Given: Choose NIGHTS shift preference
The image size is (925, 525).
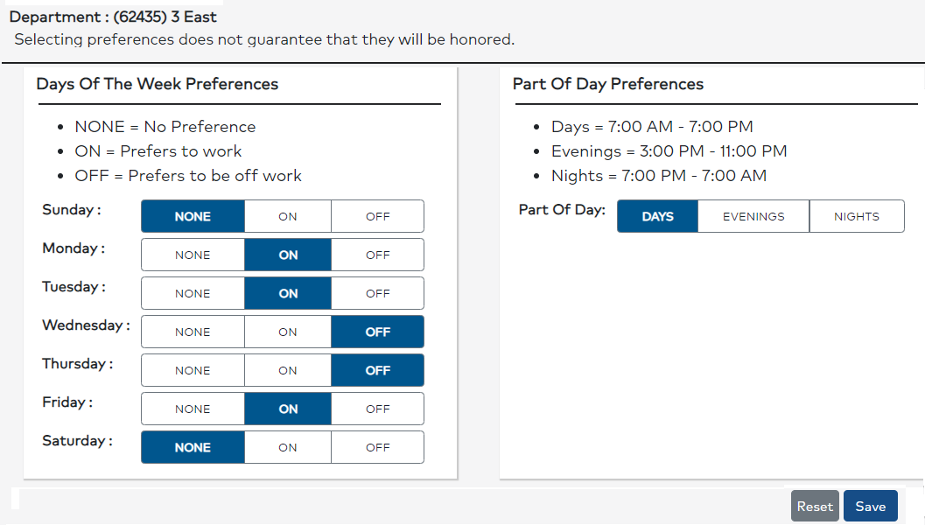Looking at the screenshot, I should [x=856, y=216].
